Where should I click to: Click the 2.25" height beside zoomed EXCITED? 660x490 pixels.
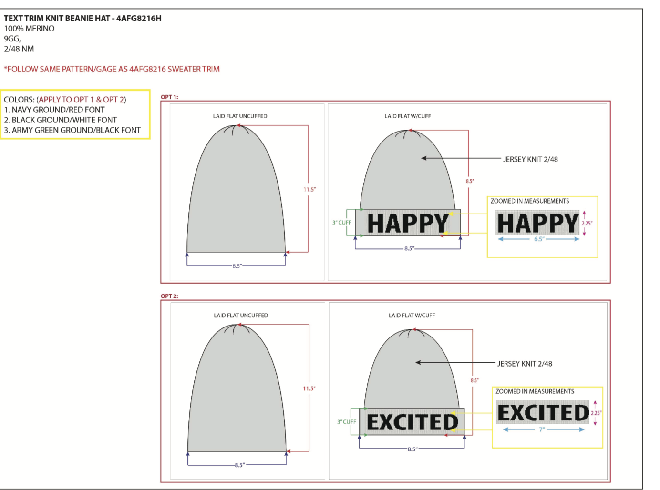click(596, 413)
